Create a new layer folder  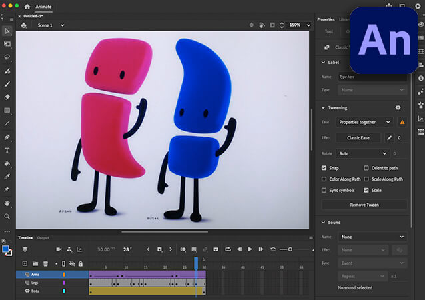pos(35,263)
